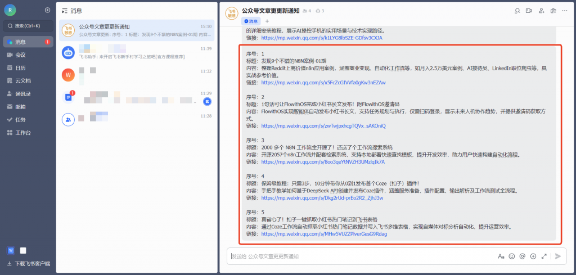Screen dimensions: 576x275
Task: Open the Coze plugin tutorial link Dkg2rUd-prEo2R2_ZjhJ3w
Action: 322,198
